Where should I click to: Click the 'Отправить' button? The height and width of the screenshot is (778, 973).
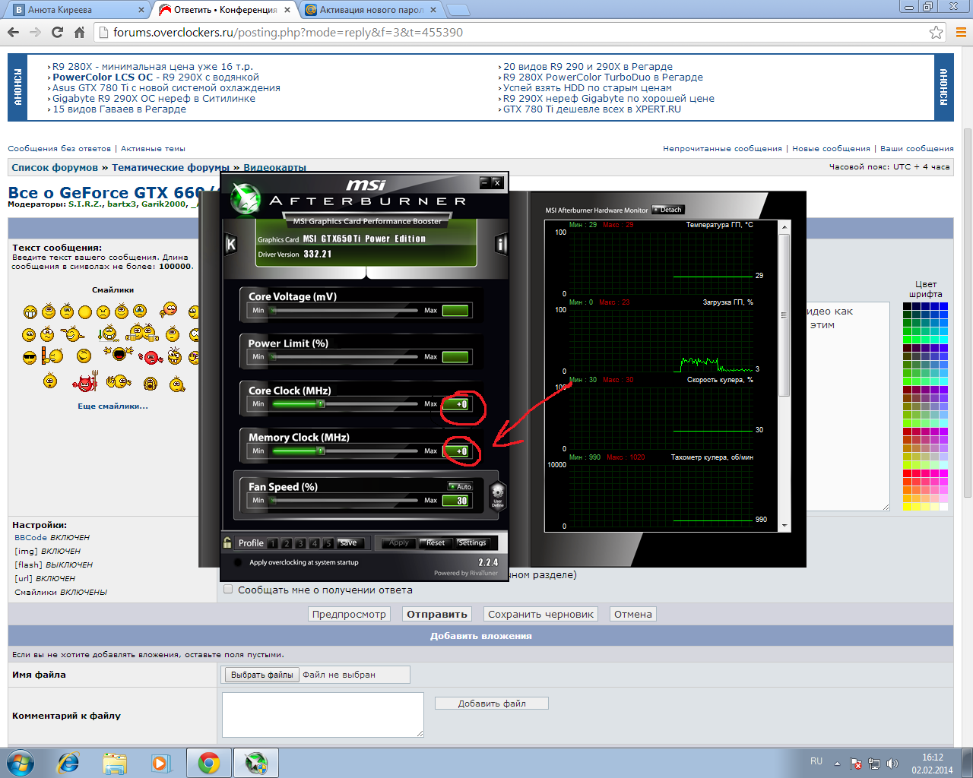pos(436,614)
